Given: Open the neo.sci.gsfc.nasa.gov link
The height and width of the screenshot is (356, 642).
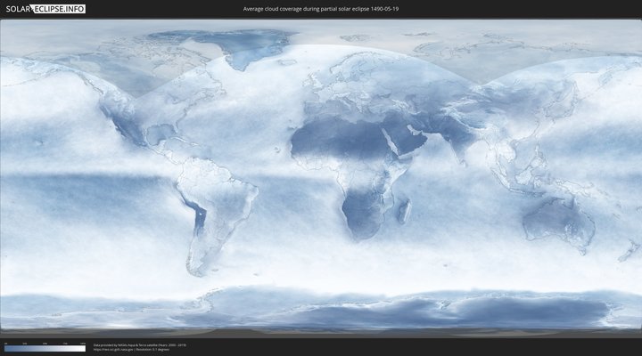Looking at the screenshot, I should coord(111,350).
